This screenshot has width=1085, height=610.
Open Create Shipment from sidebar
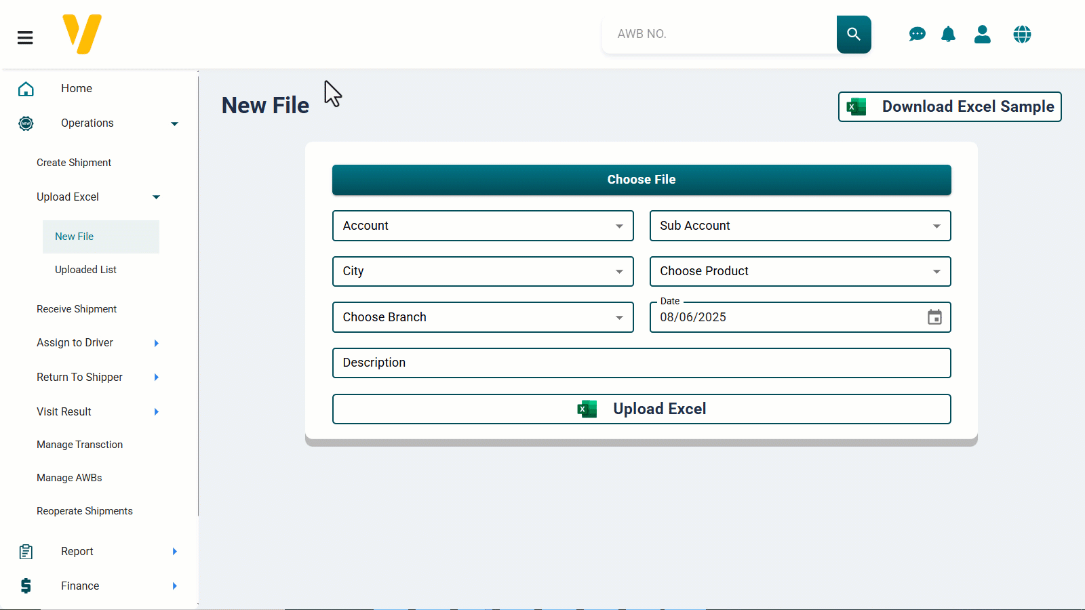74,162
